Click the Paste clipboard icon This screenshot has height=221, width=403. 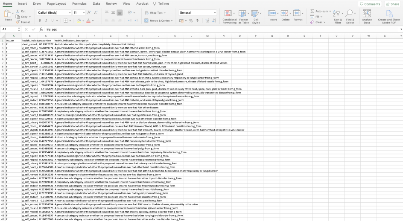tap(8, 14)
